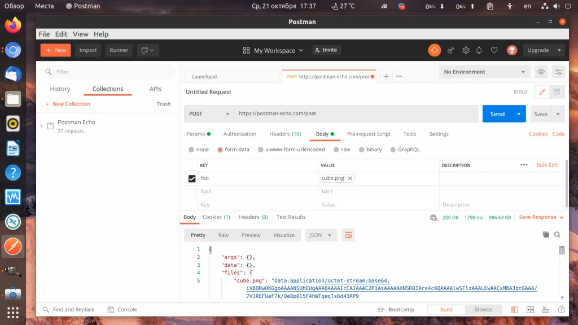Screen dimensions: 578x325
Task: Open the new window options dropdown
Action: (148, 50)
